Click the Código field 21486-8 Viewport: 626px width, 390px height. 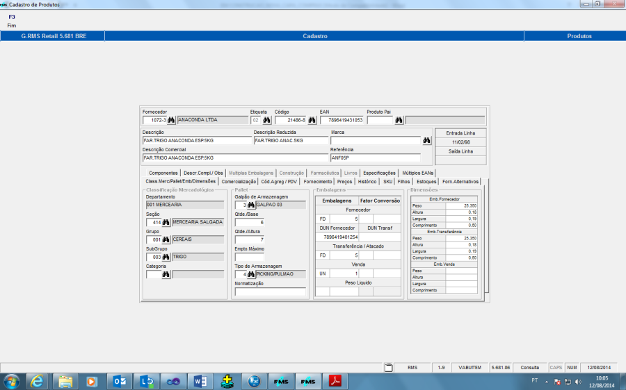coord(291,120)
